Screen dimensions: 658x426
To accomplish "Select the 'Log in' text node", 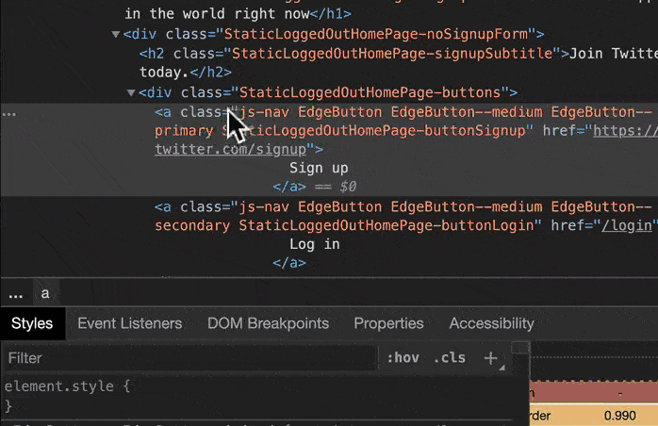I will click(314, 244).
